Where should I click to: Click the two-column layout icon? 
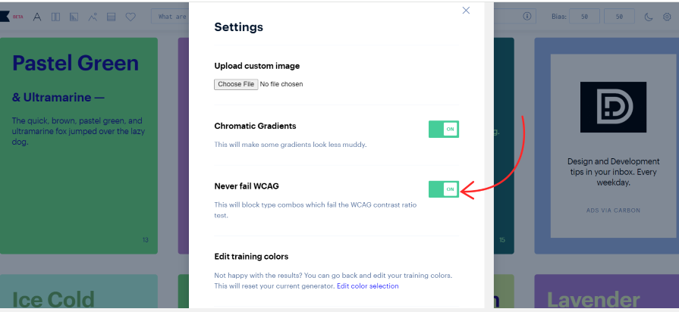55,16
